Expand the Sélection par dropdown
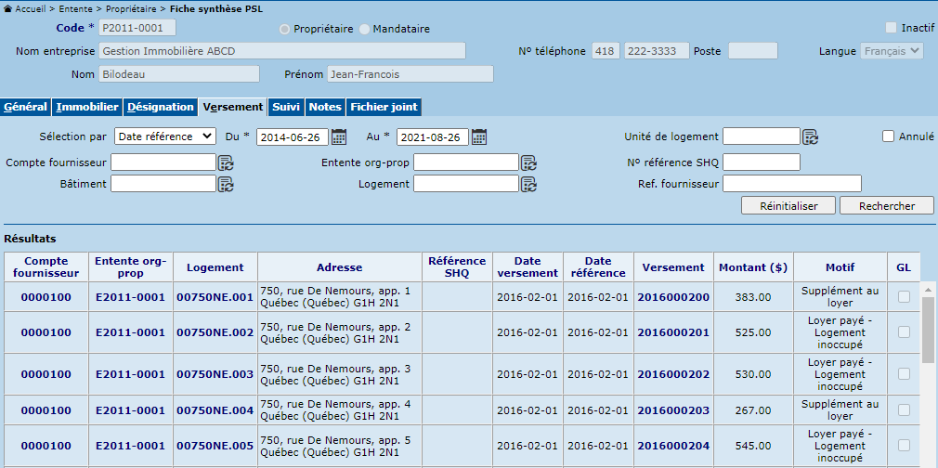 [164, 136]
